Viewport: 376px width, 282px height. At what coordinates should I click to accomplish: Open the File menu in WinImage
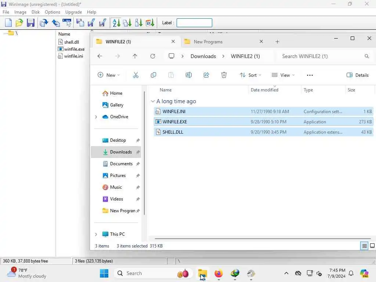6,12
